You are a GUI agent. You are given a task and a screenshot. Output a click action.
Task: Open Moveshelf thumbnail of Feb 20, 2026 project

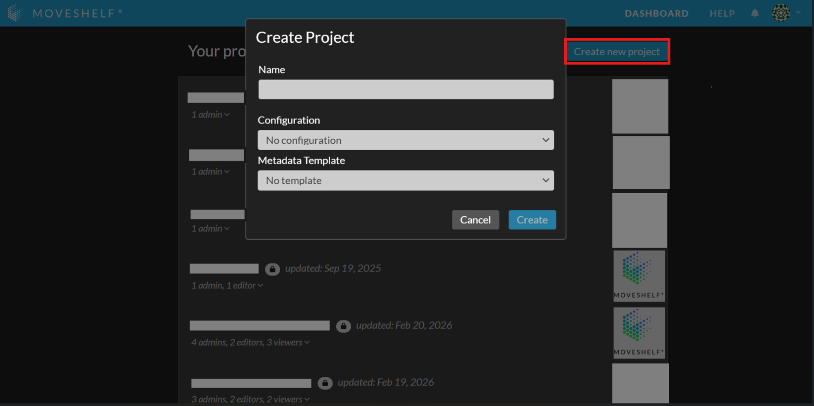coord(639,332)
